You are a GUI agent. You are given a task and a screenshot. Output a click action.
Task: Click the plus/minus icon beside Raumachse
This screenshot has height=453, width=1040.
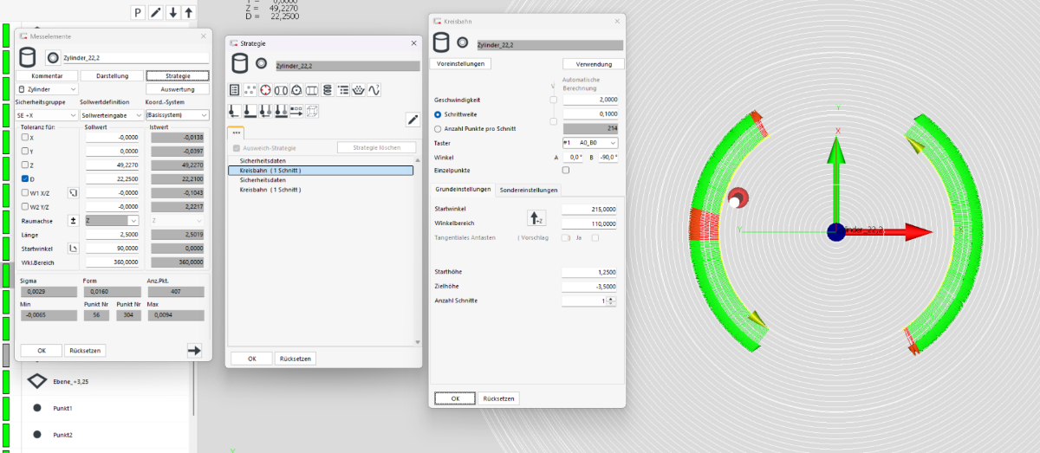(x=73, y=221)
